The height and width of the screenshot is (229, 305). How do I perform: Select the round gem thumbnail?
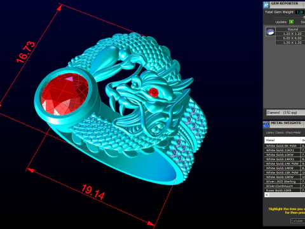[x=271, y=32]
